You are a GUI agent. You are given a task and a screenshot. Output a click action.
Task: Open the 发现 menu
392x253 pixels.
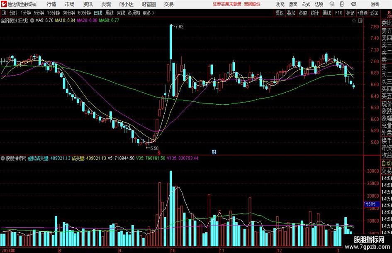click(x=106, y=4)
